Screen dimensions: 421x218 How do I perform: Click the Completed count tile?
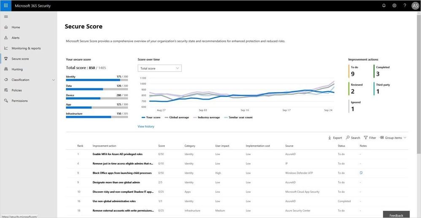(381, 71)
